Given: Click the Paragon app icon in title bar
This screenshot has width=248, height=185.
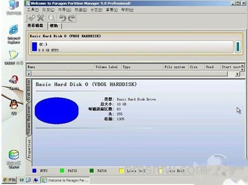Looking at the screenshot, I should [27, 3].
